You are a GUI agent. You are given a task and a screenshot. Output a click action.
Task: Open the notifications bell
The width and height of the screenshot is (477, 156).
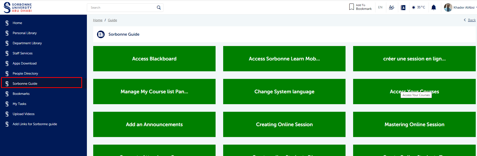point(434,7)
